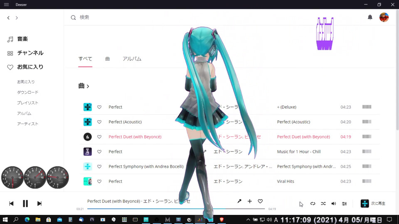Open the Windows Start menu
This screenshot has height=224, width=399.
(x=5, y=219)
